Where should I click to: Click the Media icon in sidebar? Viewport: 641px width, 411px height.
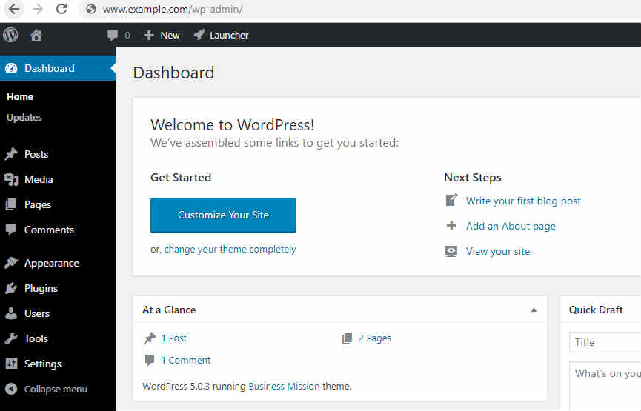click(11, 179)
